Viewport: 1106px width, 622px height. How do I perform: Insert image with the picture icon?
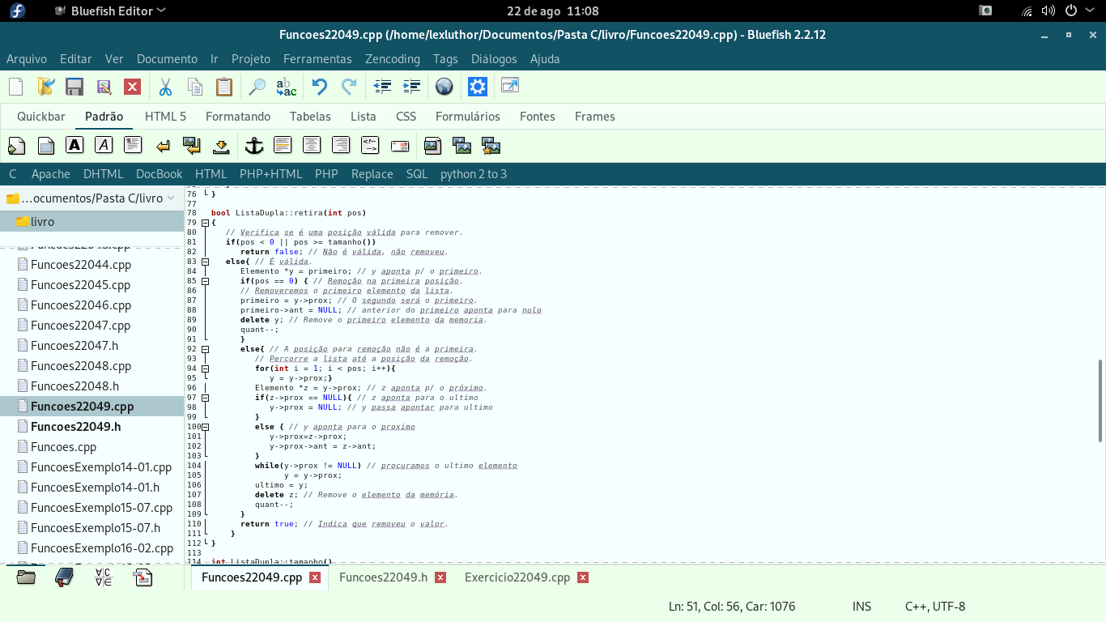point(432,146)
